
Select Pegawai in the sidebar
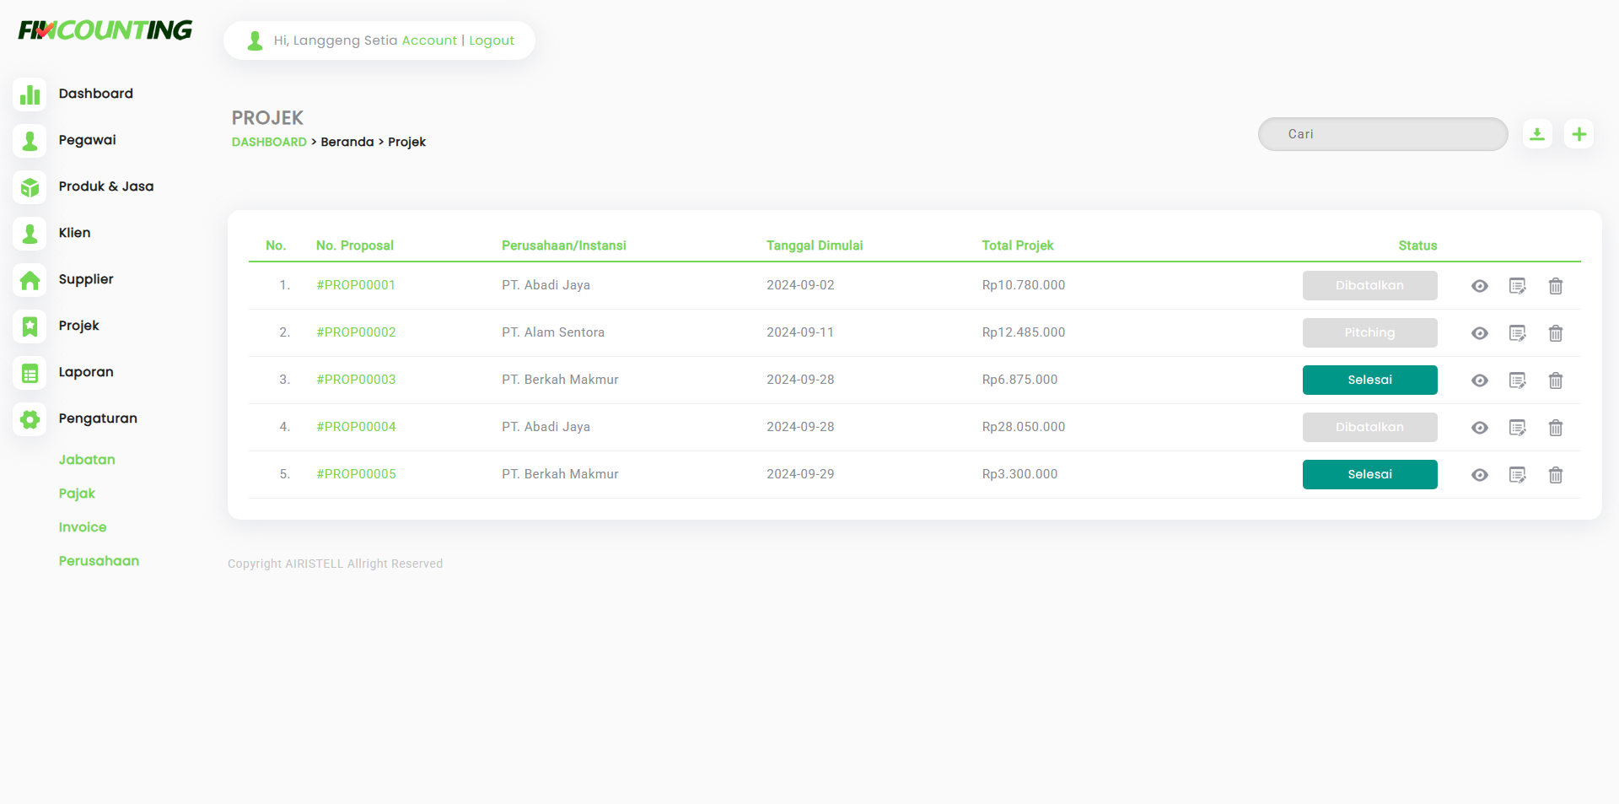(87, 140)
